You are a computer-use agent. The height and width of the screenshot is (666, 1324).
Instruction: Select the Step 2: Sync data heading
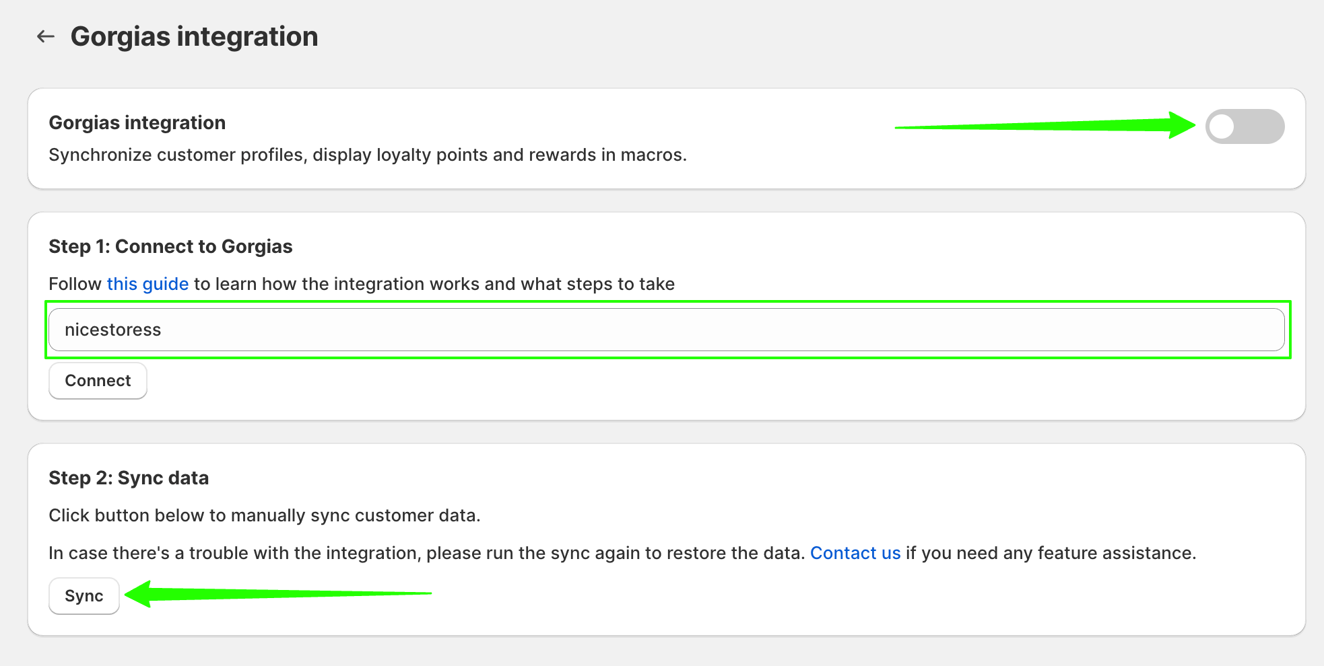click(x=129, y=478)
